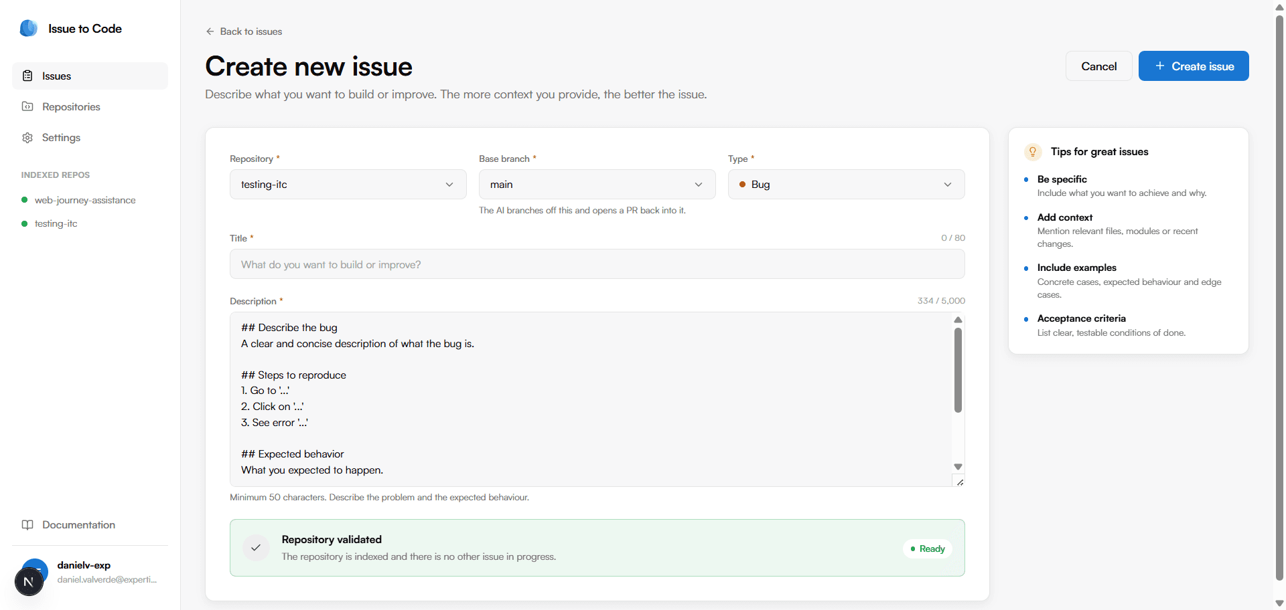Click the email daniel.valverde@experti...
This screenshot has width=1286, height=610.
(106, 579)
